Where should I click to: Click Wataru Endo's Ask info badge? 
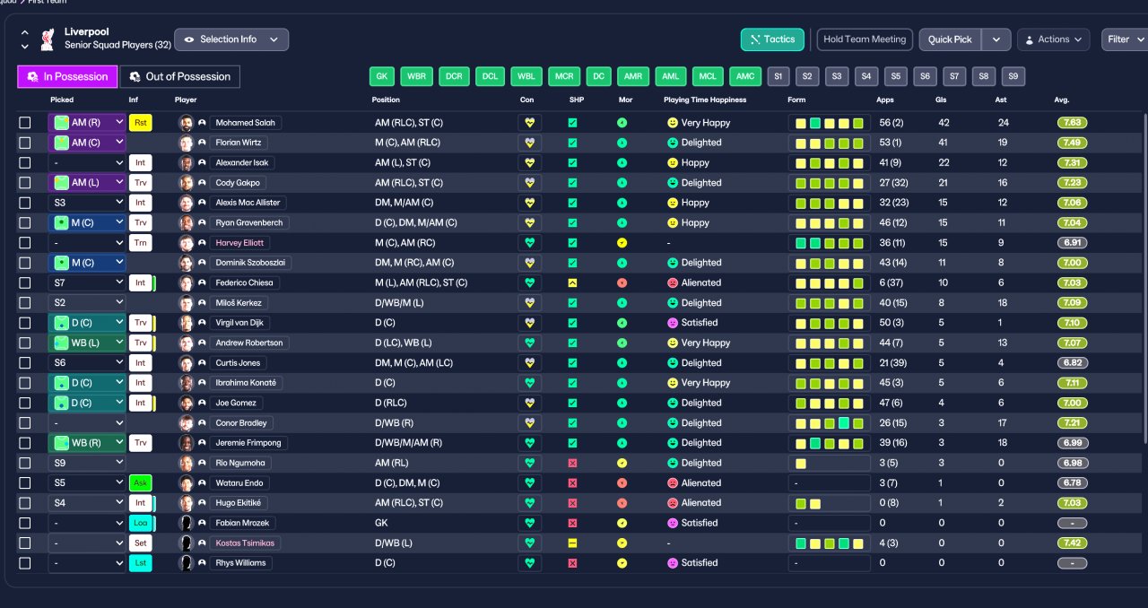[140, 483]
